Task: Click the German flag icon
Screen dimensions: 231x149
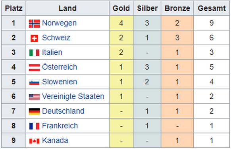Action: coord(34,111)
